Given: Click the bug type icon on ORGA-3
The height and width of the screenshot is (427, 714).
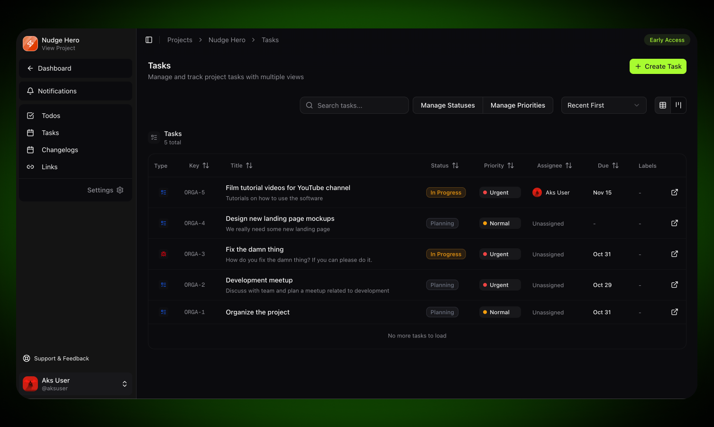Looking at the screenshot, I should pos(164,254).
